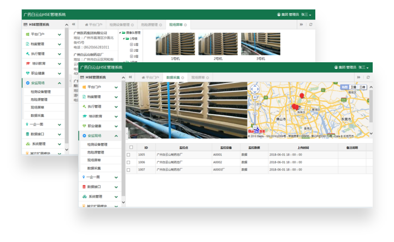This screenshot has height=242, width=394.
Task: Close the 数据采集 tab using its x icon
Action: click(183, 78)
